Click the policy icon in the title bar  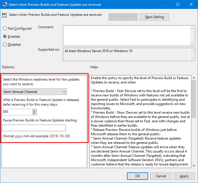(5, 4)
